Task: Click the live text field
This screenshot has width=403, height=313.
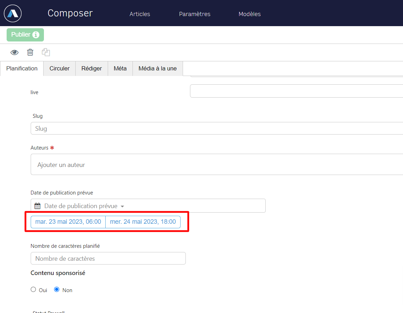Action: (x=297, y=91)
